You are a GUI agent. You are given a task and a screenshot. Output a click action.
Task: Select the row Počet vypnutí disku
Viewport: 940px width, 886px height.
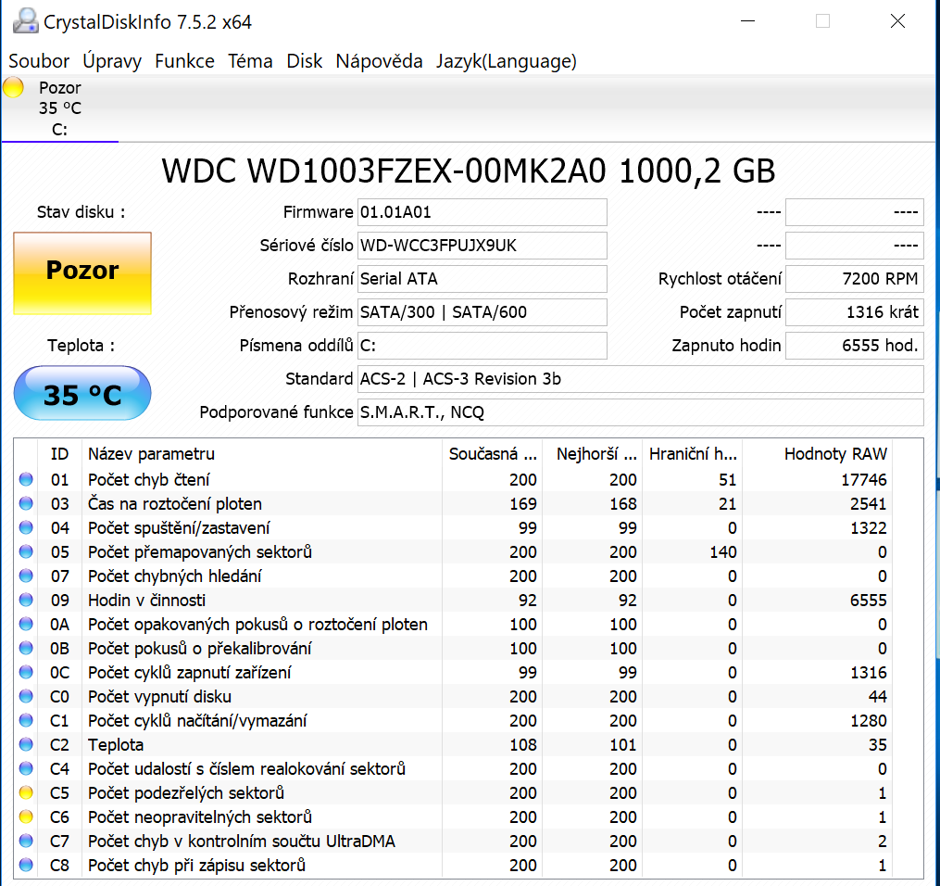pos(453,696)
